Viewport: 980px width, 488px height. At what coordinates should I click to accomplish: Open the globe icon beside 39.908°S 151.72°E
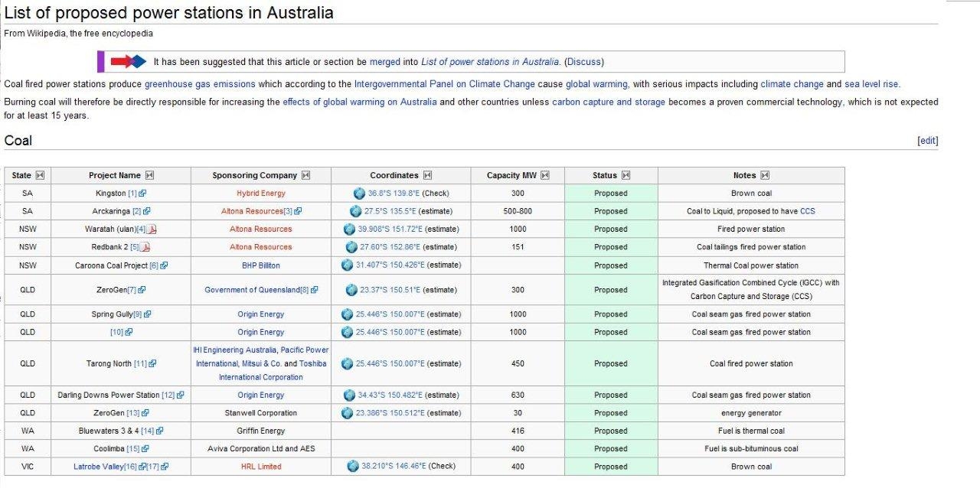tap(350, 229)
